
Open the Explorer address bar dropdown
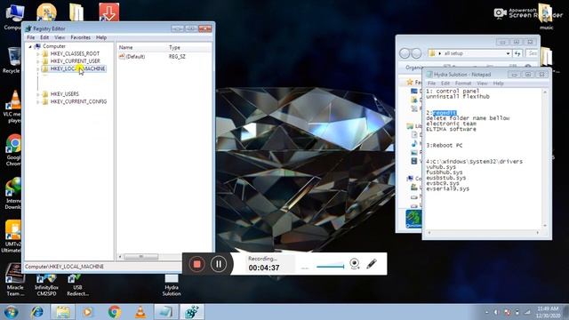(508, 53)
